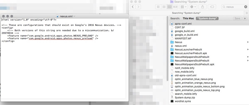The image size is (249, 105).
Task: Click apns-conf.xml file icon
Action: [172, 24]
